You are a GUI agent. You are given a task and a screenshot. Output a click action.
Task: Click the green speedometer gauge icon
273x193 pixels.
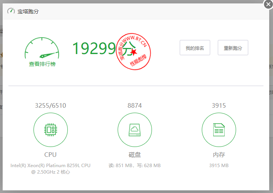coord(42,48)
